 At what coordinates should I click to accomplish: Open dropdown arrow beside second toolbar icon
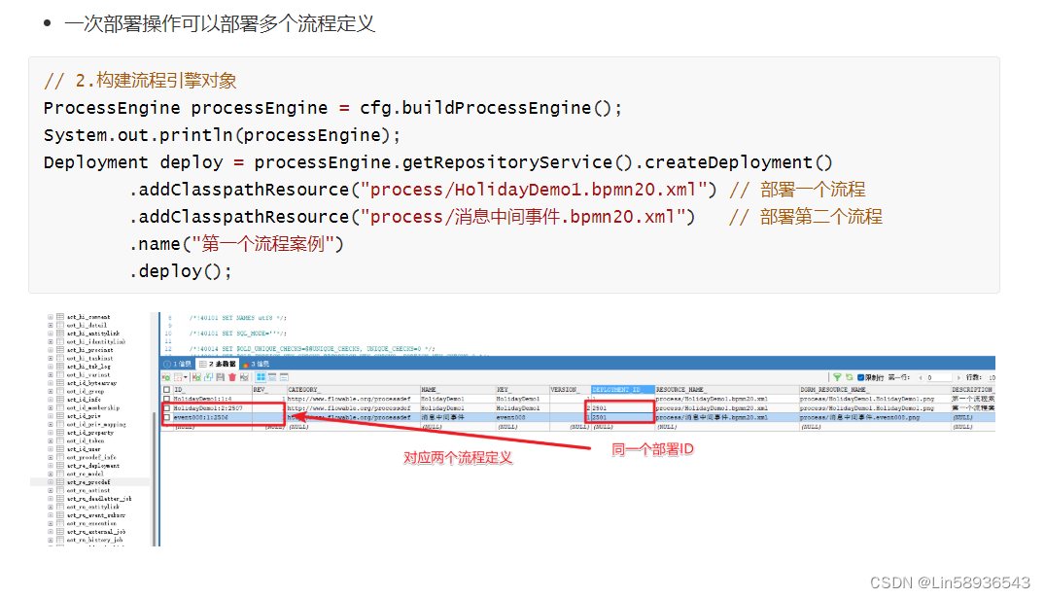point(186,377)
